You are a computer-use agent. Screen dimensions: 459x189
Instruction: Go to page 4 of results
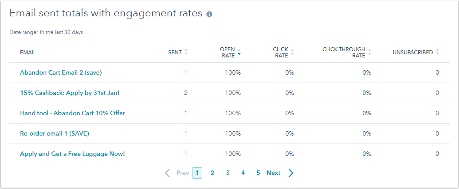(243, 173)
